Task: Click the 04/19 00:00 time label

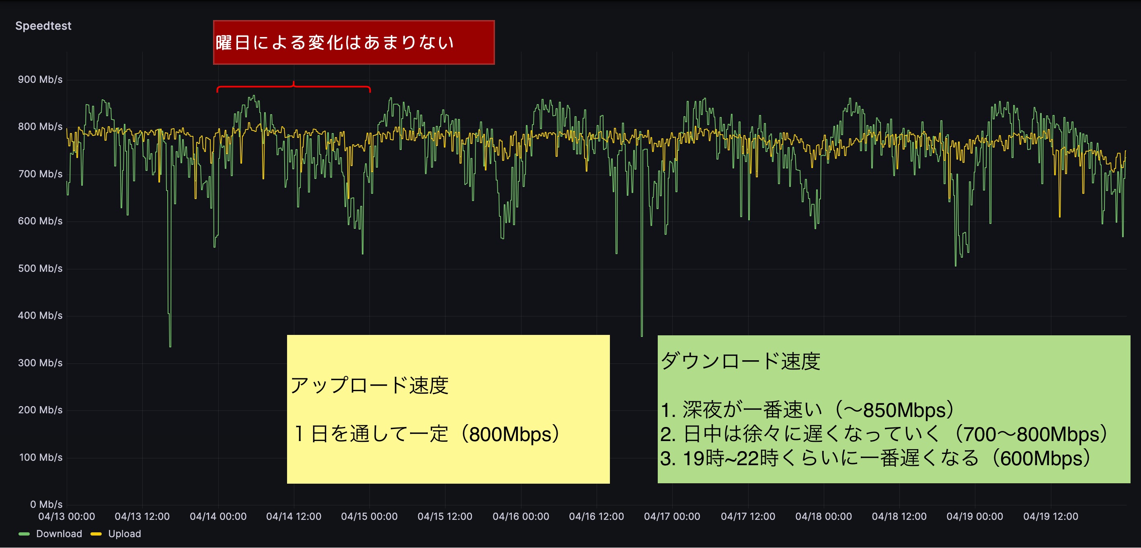Action: point(975,517)
